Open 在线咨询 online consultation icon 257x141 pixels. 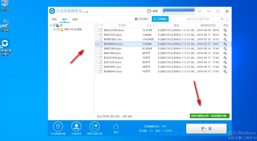[76, 127]
